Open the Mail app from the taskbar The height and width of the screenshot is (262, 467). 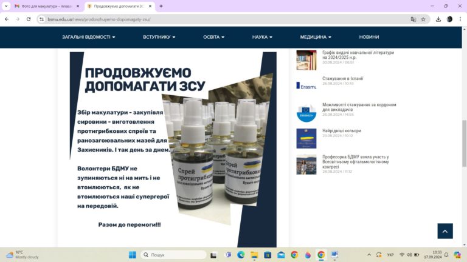[281, 255]
